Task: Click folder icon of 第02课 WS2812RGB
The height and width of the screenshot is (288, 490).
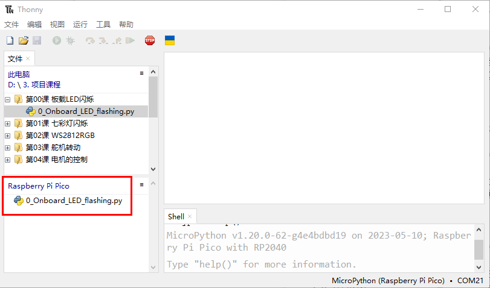Action: coord(19,136)
